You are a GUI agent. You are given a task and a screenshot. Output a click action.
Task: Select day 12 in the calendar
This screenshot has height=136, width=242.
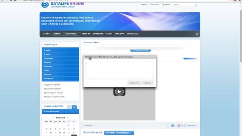coord(51,133)
